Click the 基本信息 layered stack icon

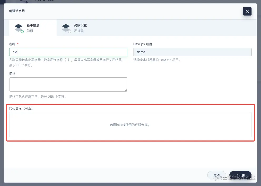(19, 28)
